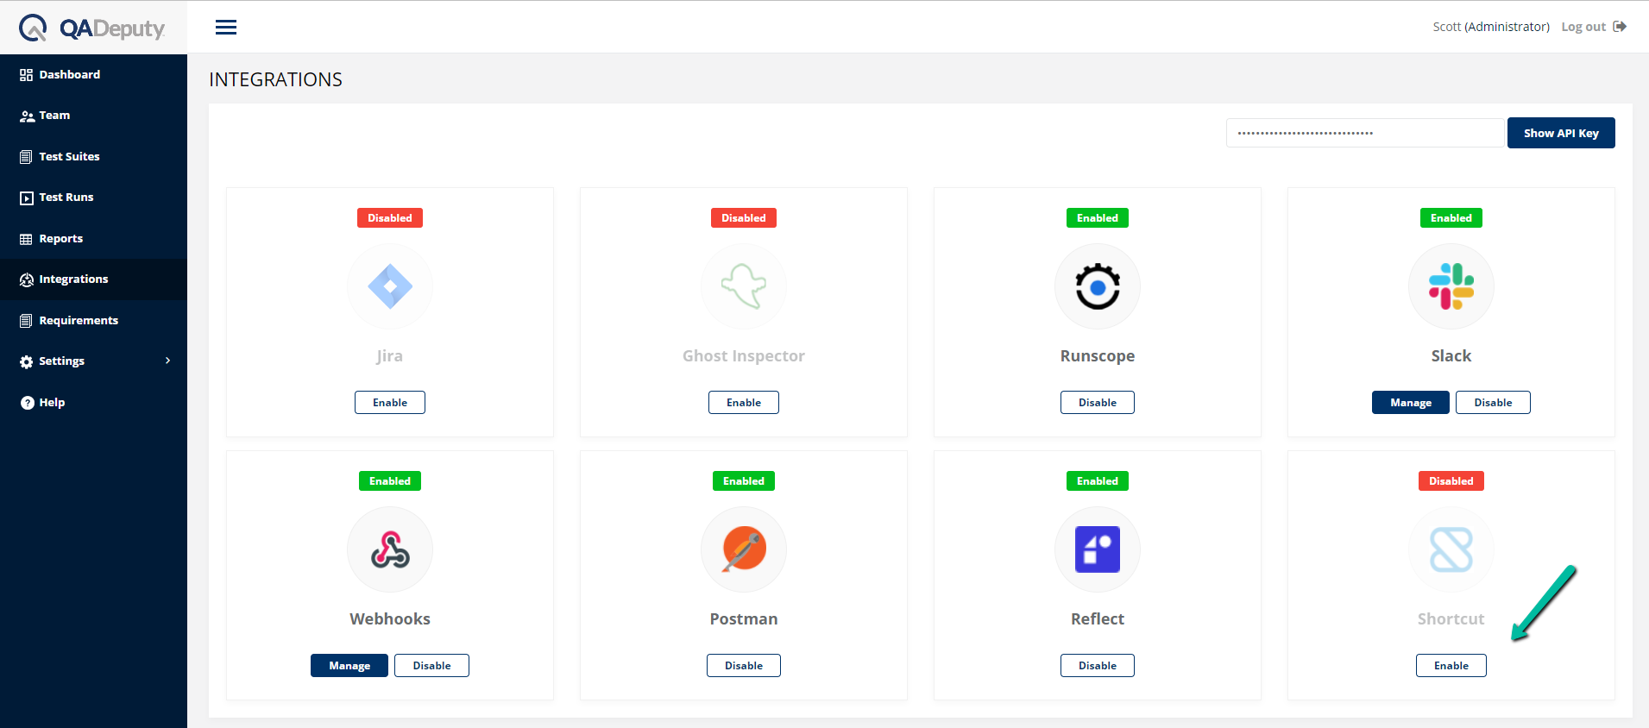Viewport: 1649px width, 728px height.
Task: Click the Help question mark icon
Action: tap(27, 403)
